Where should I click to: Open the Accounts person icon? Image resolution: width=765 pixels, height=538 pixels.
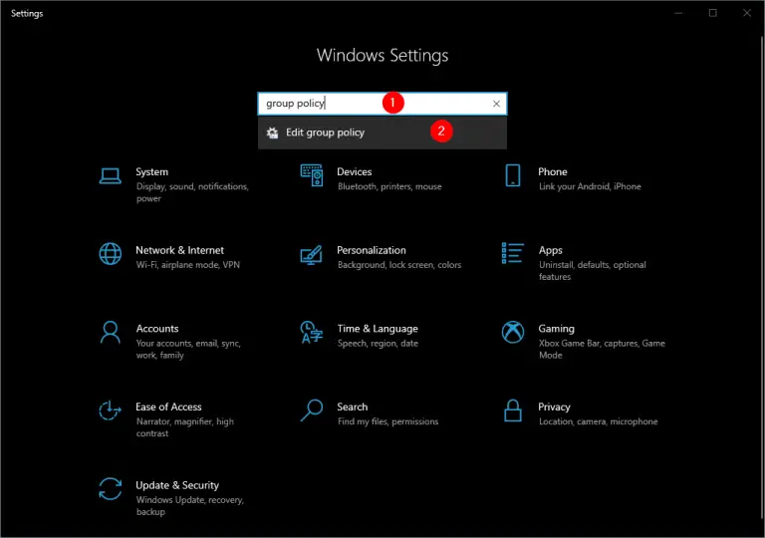pyautogui.click(x=111, y=333)
